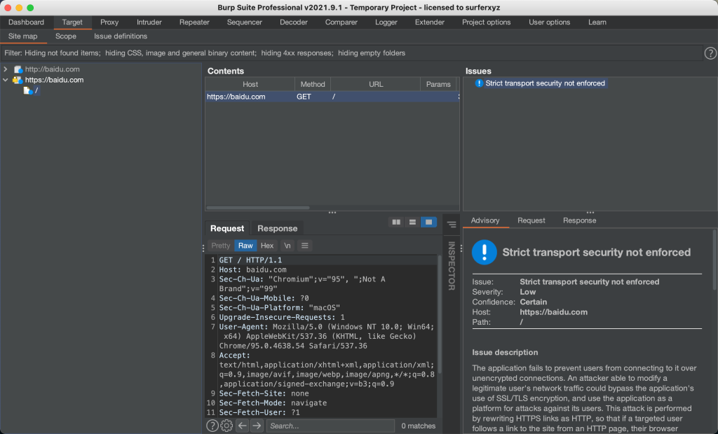Sort contents by URL column header
Screen dimensions: 718x434
376,84
